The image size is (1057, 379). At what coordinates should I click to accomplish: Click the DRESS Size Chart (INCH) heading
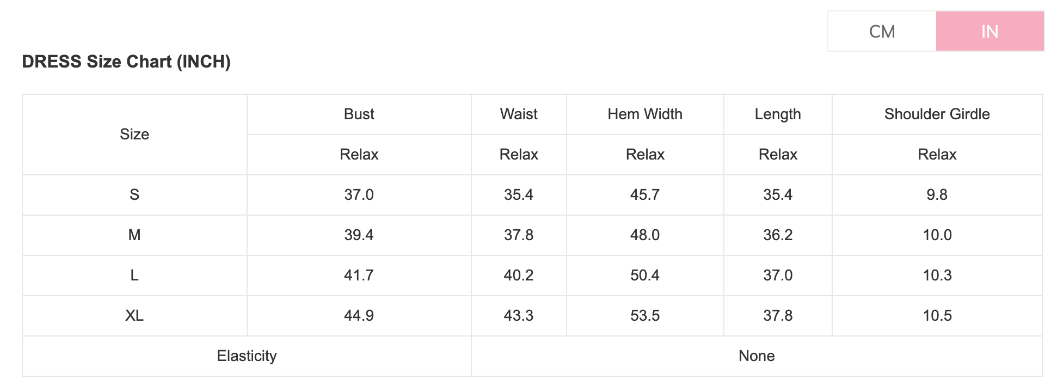click(126, 62)
